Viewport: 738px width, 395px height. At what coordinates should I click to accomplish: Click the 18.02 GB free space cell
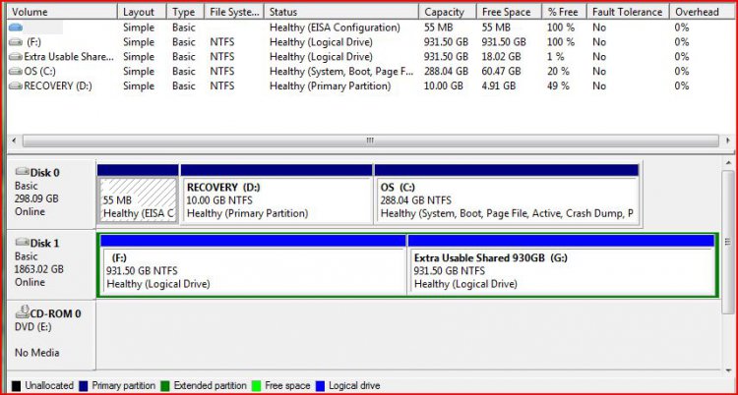[501, 57]
